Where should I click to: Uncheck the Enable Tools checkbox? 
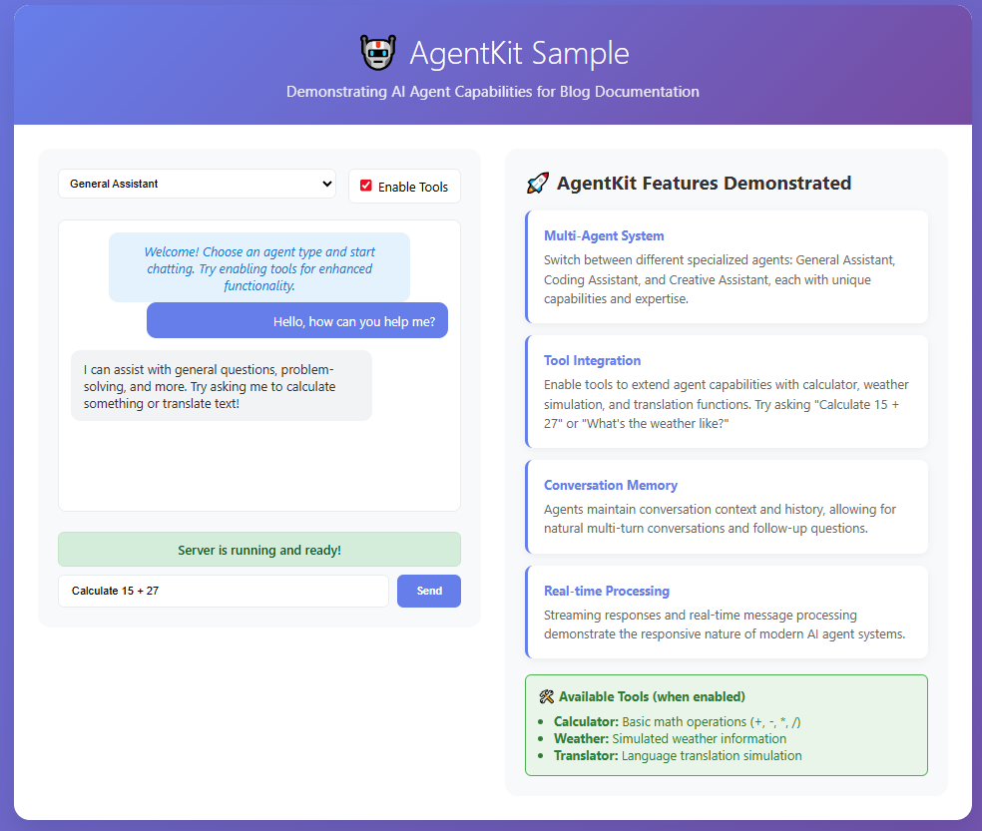366,186
